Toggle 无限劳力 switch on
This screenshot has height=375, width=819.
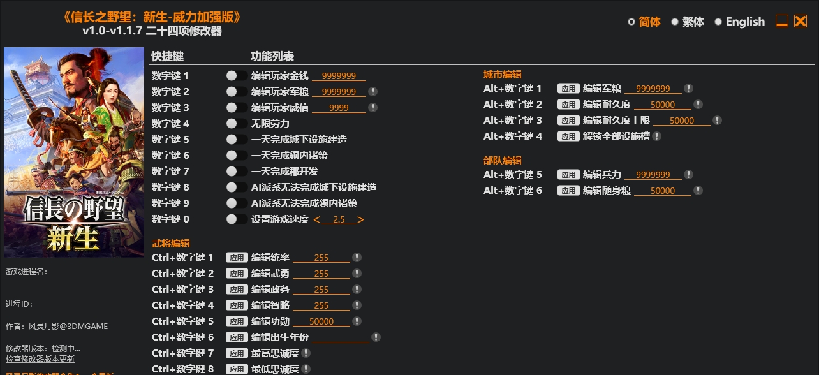tap(237, 124)
